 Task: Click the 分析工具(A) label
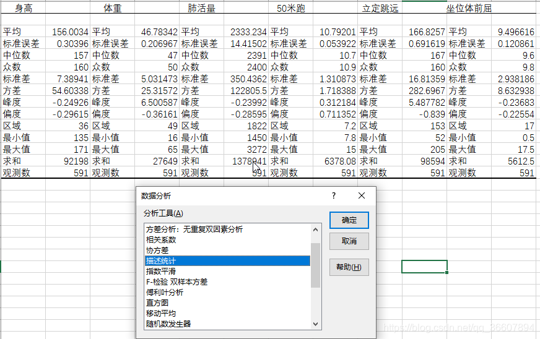tap(163, 213)
